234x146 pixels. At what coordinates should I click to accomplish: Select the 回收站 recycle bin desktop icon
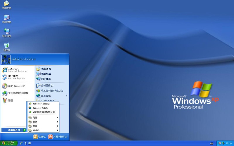tap(6, 47)
